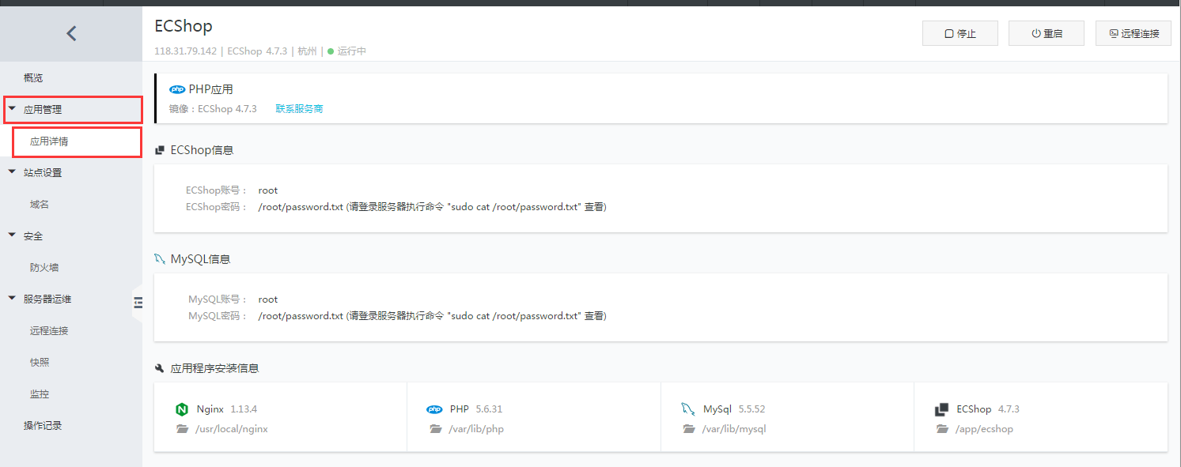The width and height of the screenshot is (1181, 467).
Task: Click the 远程连接 button at top right
Action: click(1134, 33)
